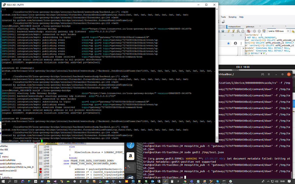Viewport: 295px width, 184px height.
Task: Click the volume icon in the system tray
Action: point(277,181)
